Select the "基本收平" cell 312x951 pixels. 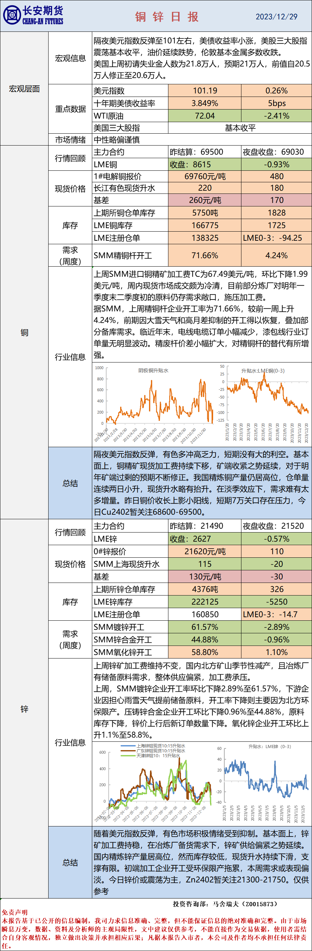[x=240, y=128]
